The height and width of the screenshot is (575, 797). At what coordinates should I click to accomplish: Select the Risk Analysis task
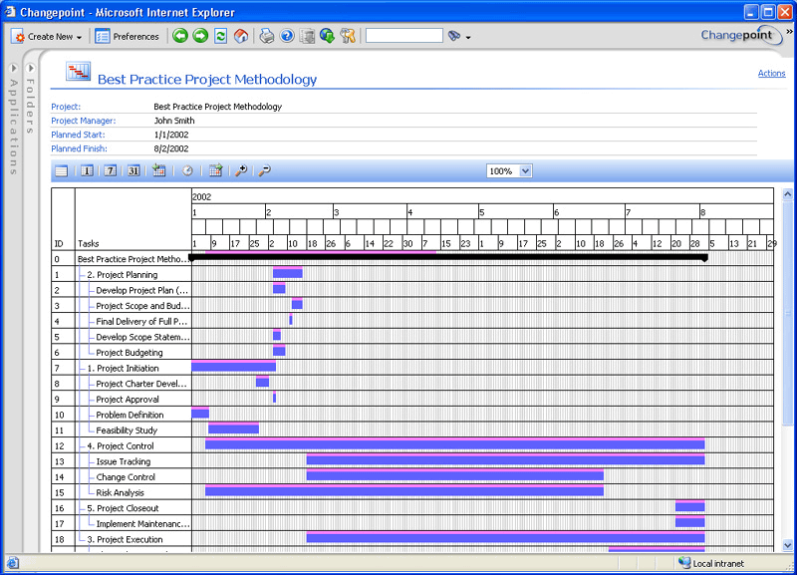(x=120, y=493)
